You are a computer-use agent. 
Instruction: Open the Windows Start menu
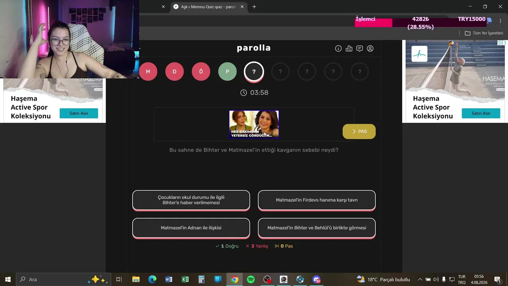click(x=8, y=279)
